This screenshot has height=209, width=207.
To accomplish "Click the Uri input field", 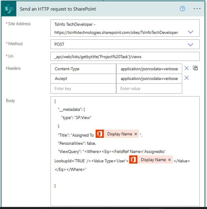I will [x=125, y=57].
